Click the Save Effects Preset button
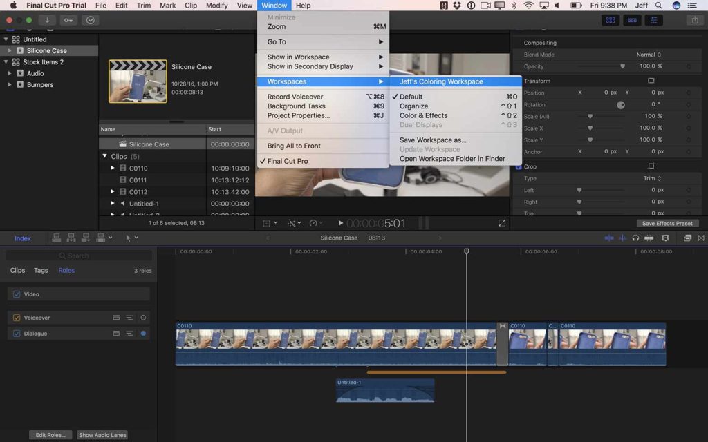This screenshot has width=708, height=442. [x=668, y=222]
